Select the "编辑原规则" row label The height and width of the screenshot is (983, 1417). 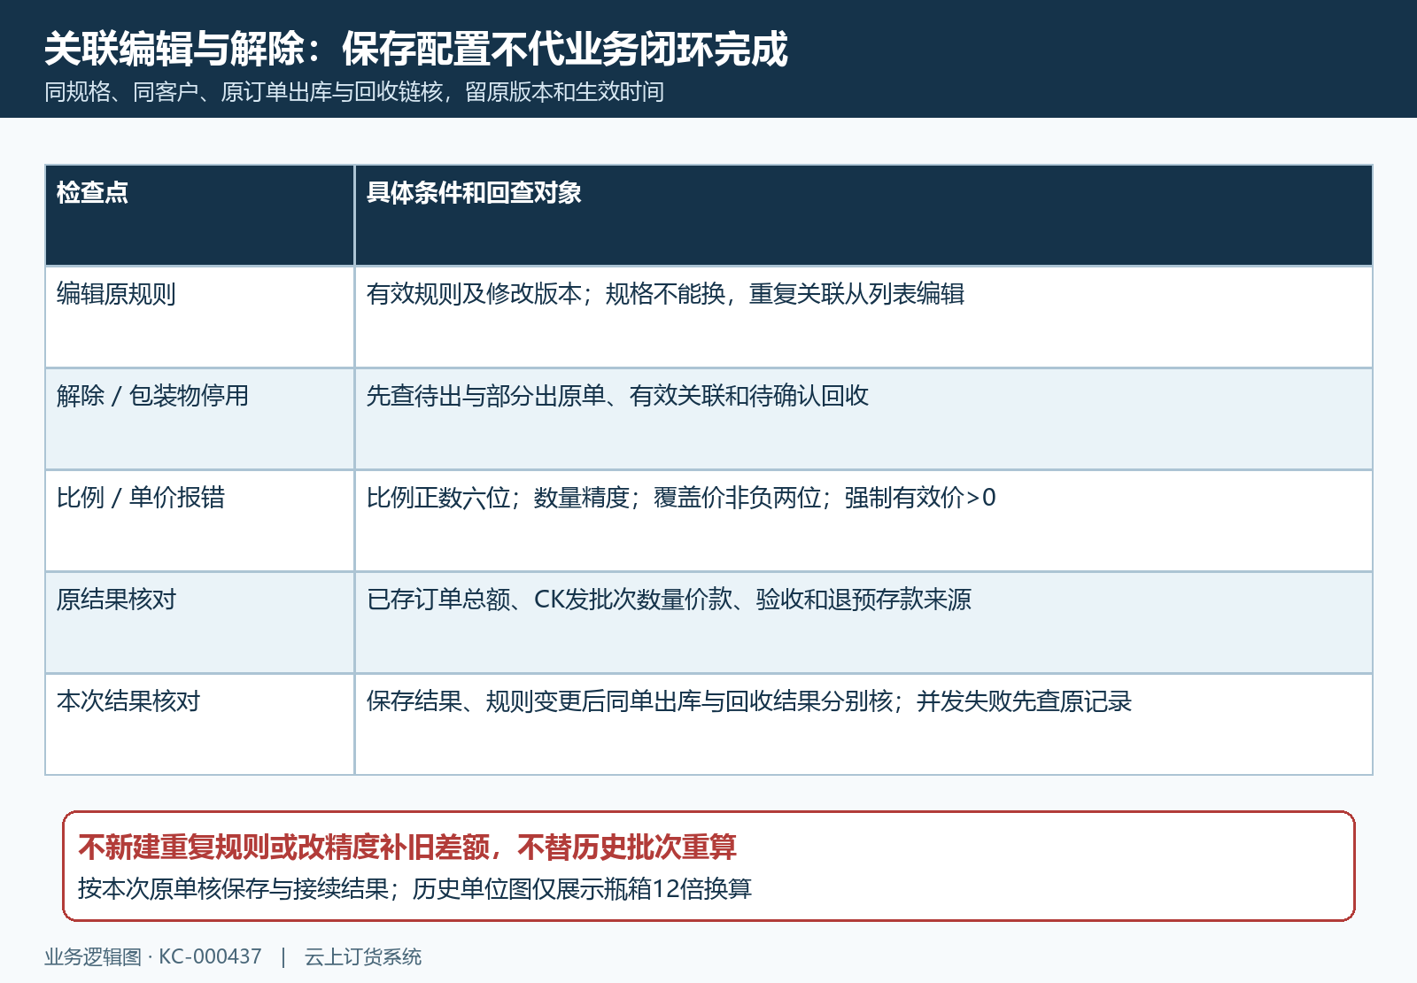(116, 294)
